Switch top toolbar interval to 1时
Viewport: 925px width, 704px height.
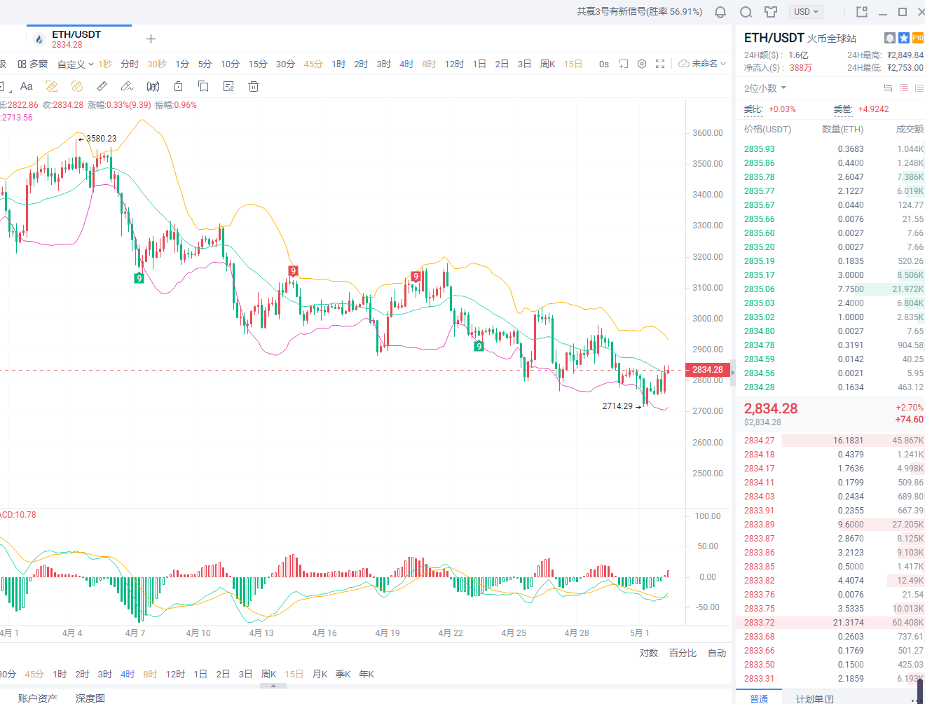[x=338, y=64]
